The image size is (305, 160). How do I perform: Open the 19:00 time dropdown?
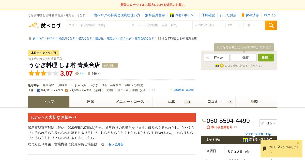click(x=234, y=25)
